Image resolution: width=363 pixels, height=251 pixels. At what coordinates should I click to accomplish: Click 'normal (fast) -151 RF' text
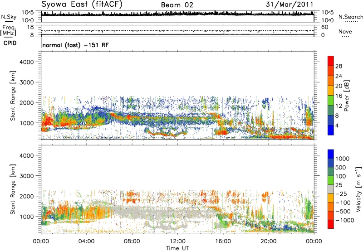point(75,45)
